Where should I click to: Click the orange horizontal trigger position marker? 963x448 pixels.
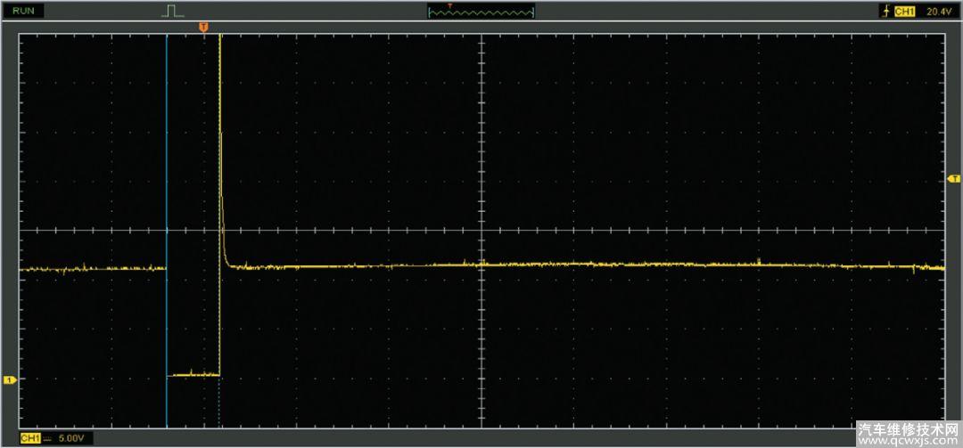[203, 28]
